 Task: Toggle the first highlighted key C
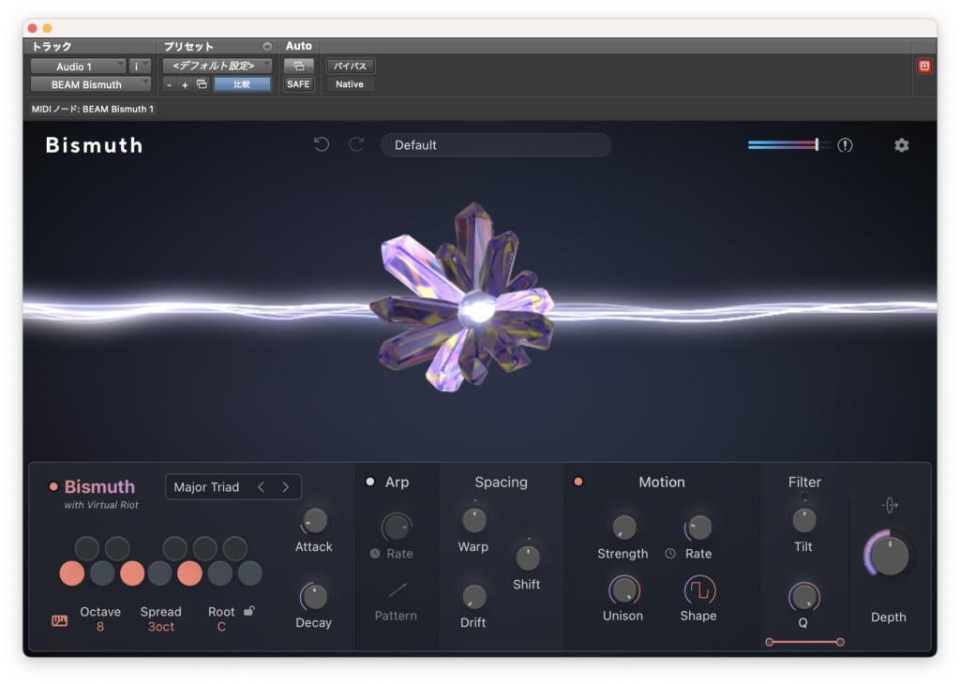click(72, 573)
